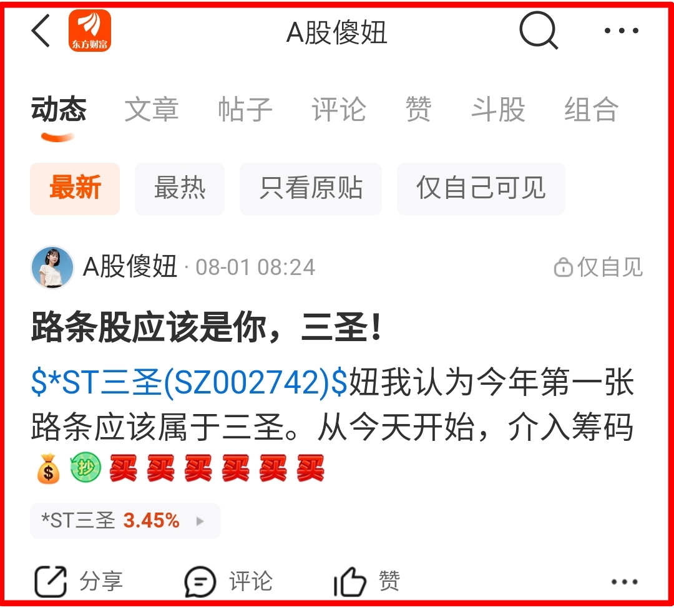Image resolution: width=674 pixels, height=608 pixels.
Task: Expand the *ST三圣 3.45% stock chip arrow
Action: [200, 521]
